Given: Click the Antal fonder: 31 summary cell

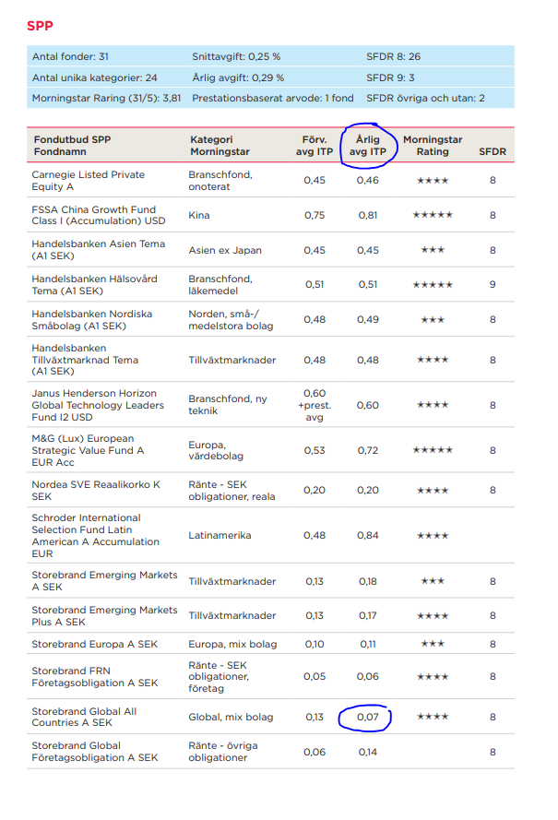Looking at the screenshot, I should pyautogui.click(x=71, y=57).
